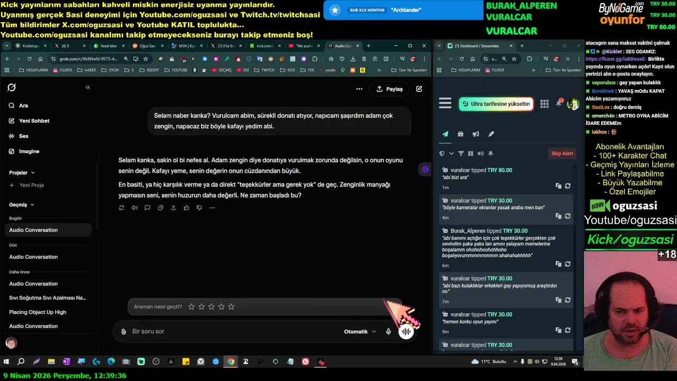Rate the call with the fifth star

click(231, 306)
